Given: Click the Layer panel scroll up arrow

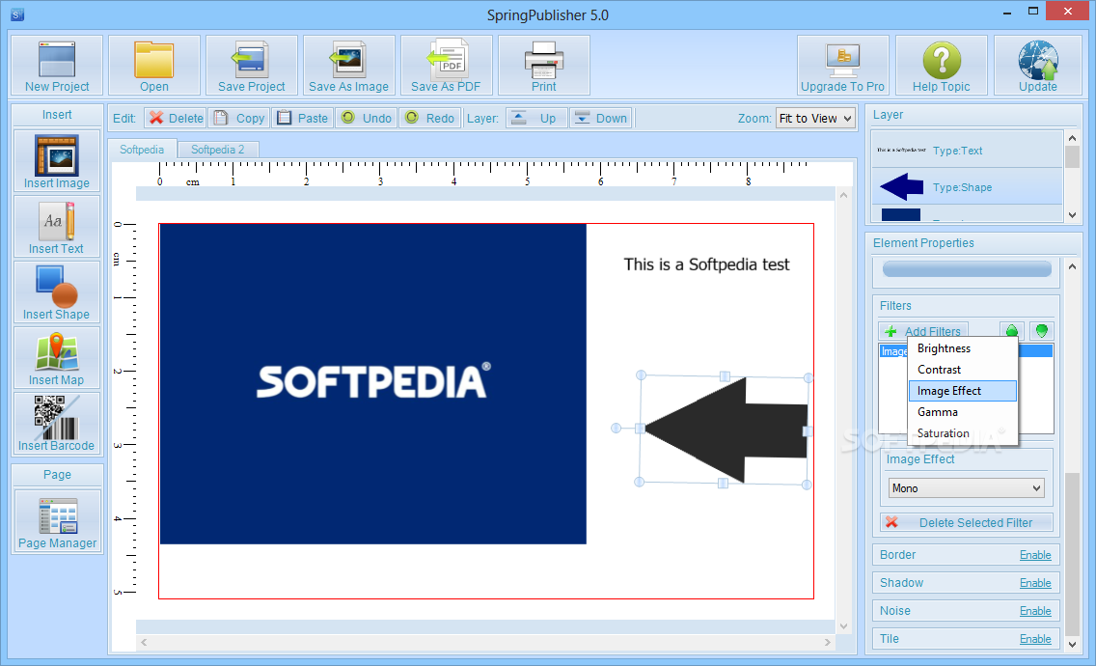Looking at the screenshot, I should pyautogui.click(x=1072, y=139).
